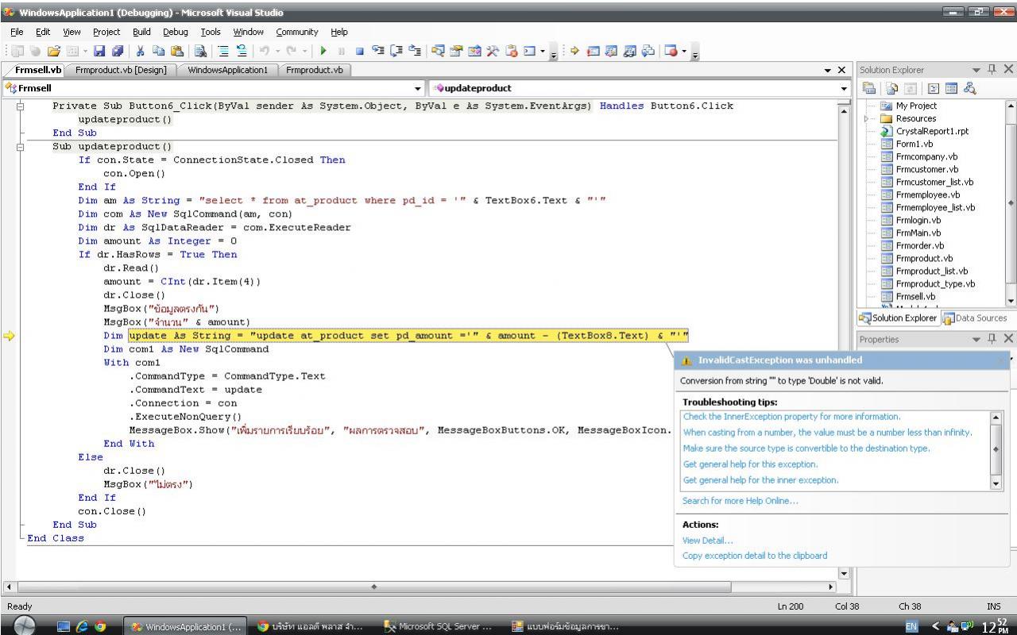The image size is (1017, 635).
Task: Copy exception detail to the clipboard
Action: pos(755,556)
